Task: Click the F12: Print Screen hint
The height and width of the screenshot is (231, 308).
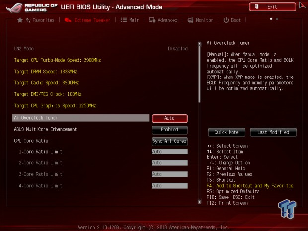Action: (227, 203)
